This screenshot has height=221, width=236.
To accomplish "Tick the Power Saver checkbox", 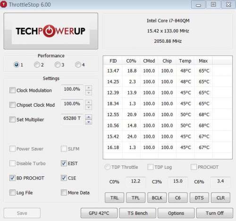I will pos(12,149).
